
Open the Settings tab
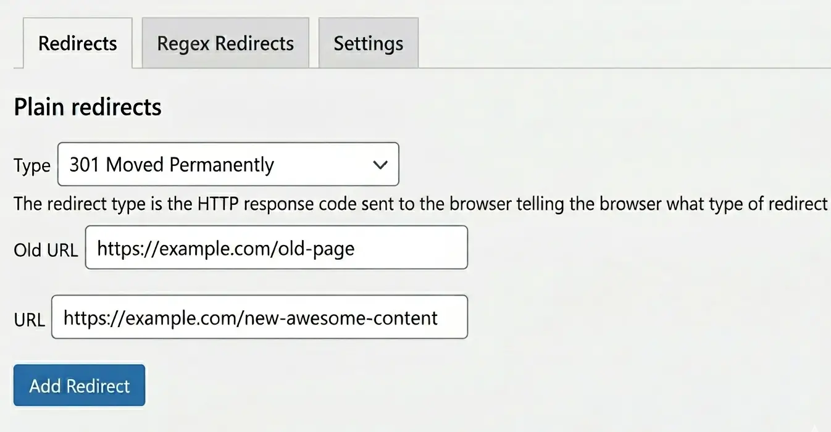(x=368, y=43)
